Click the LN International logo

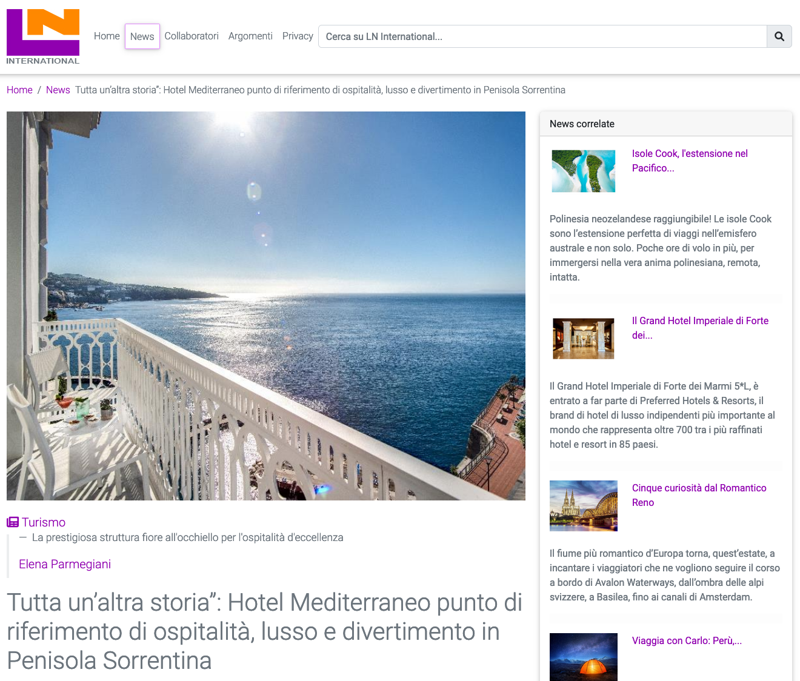[x=43, y=36]
